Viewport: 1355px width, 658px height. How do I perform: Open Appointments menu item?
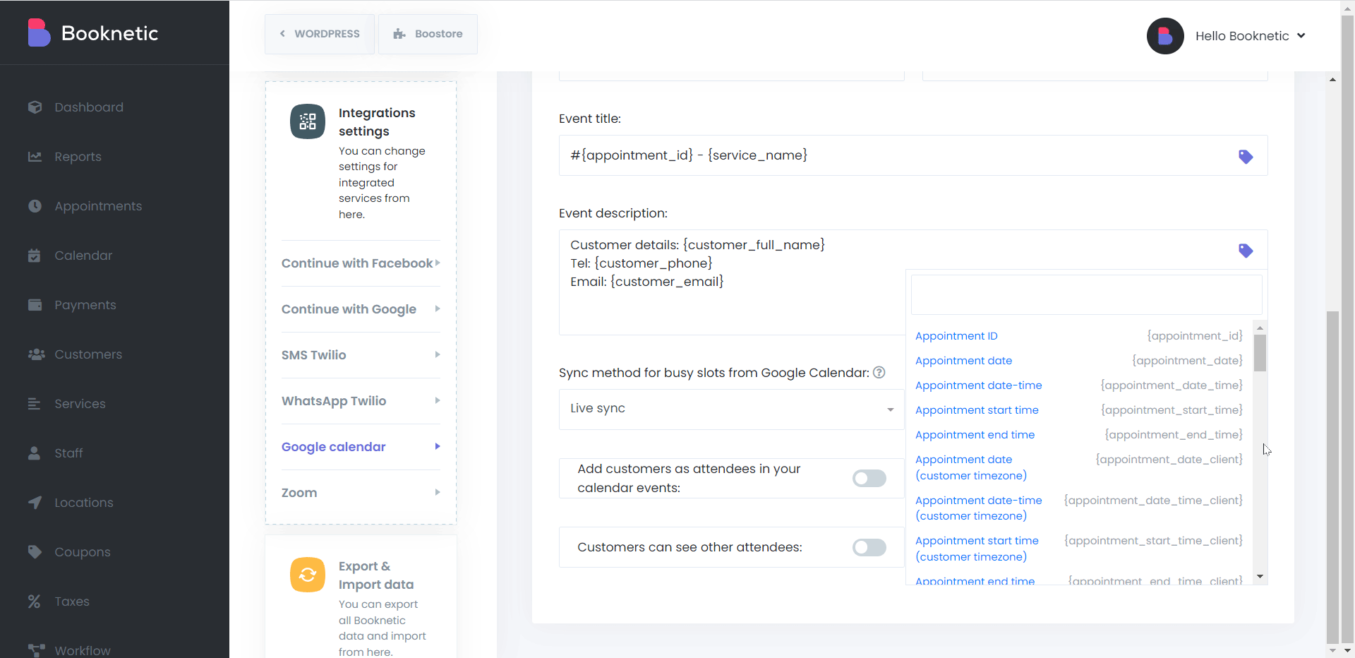coord(98,206)
